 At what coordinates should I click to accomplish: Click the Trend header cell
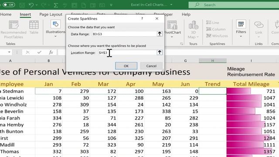coord(213,84)
